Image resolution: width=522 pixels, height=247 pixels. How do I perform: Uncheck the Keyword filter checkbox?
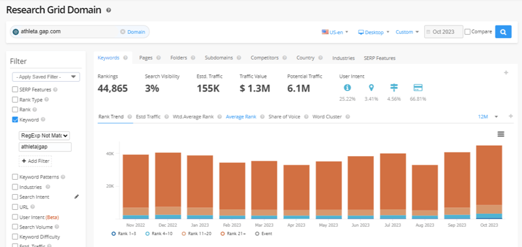coord(15,120)
